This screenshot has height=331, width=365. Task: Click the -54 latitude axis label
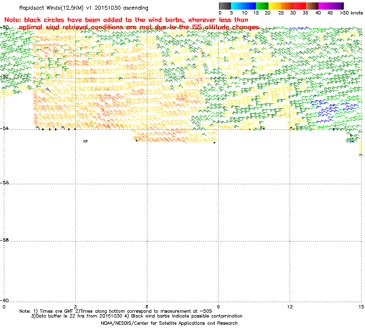point(4,128)
